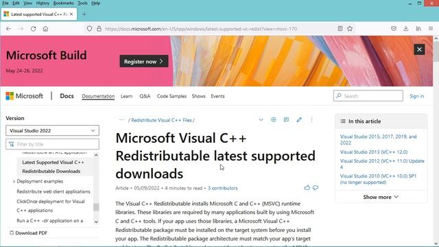Viewport: 439px width, 247px height.
Task: Click the Search docs field
Action: tap(368, 96)
